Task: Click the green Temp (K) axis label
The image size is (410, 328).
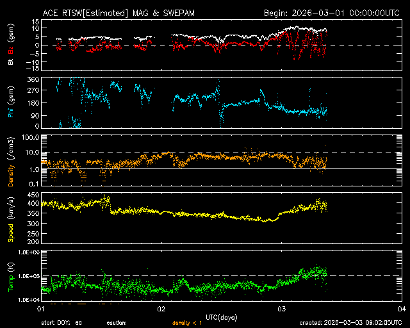Action: click(x=10, y=275)
